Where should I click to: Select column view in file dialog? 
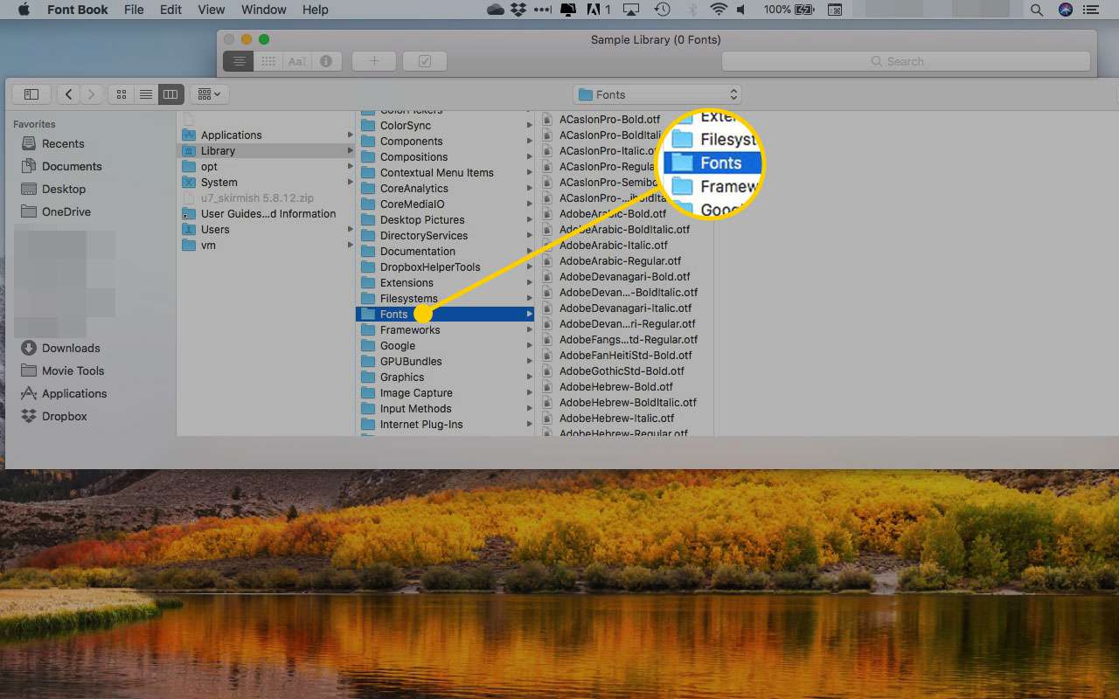point(170,94)
